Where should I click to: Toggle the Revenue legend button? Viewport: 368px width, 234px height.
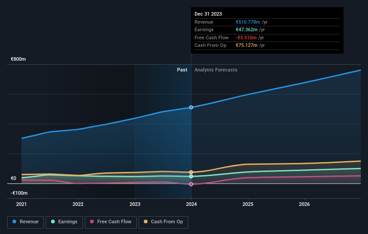pyautogui.click(x=26, y=222)
